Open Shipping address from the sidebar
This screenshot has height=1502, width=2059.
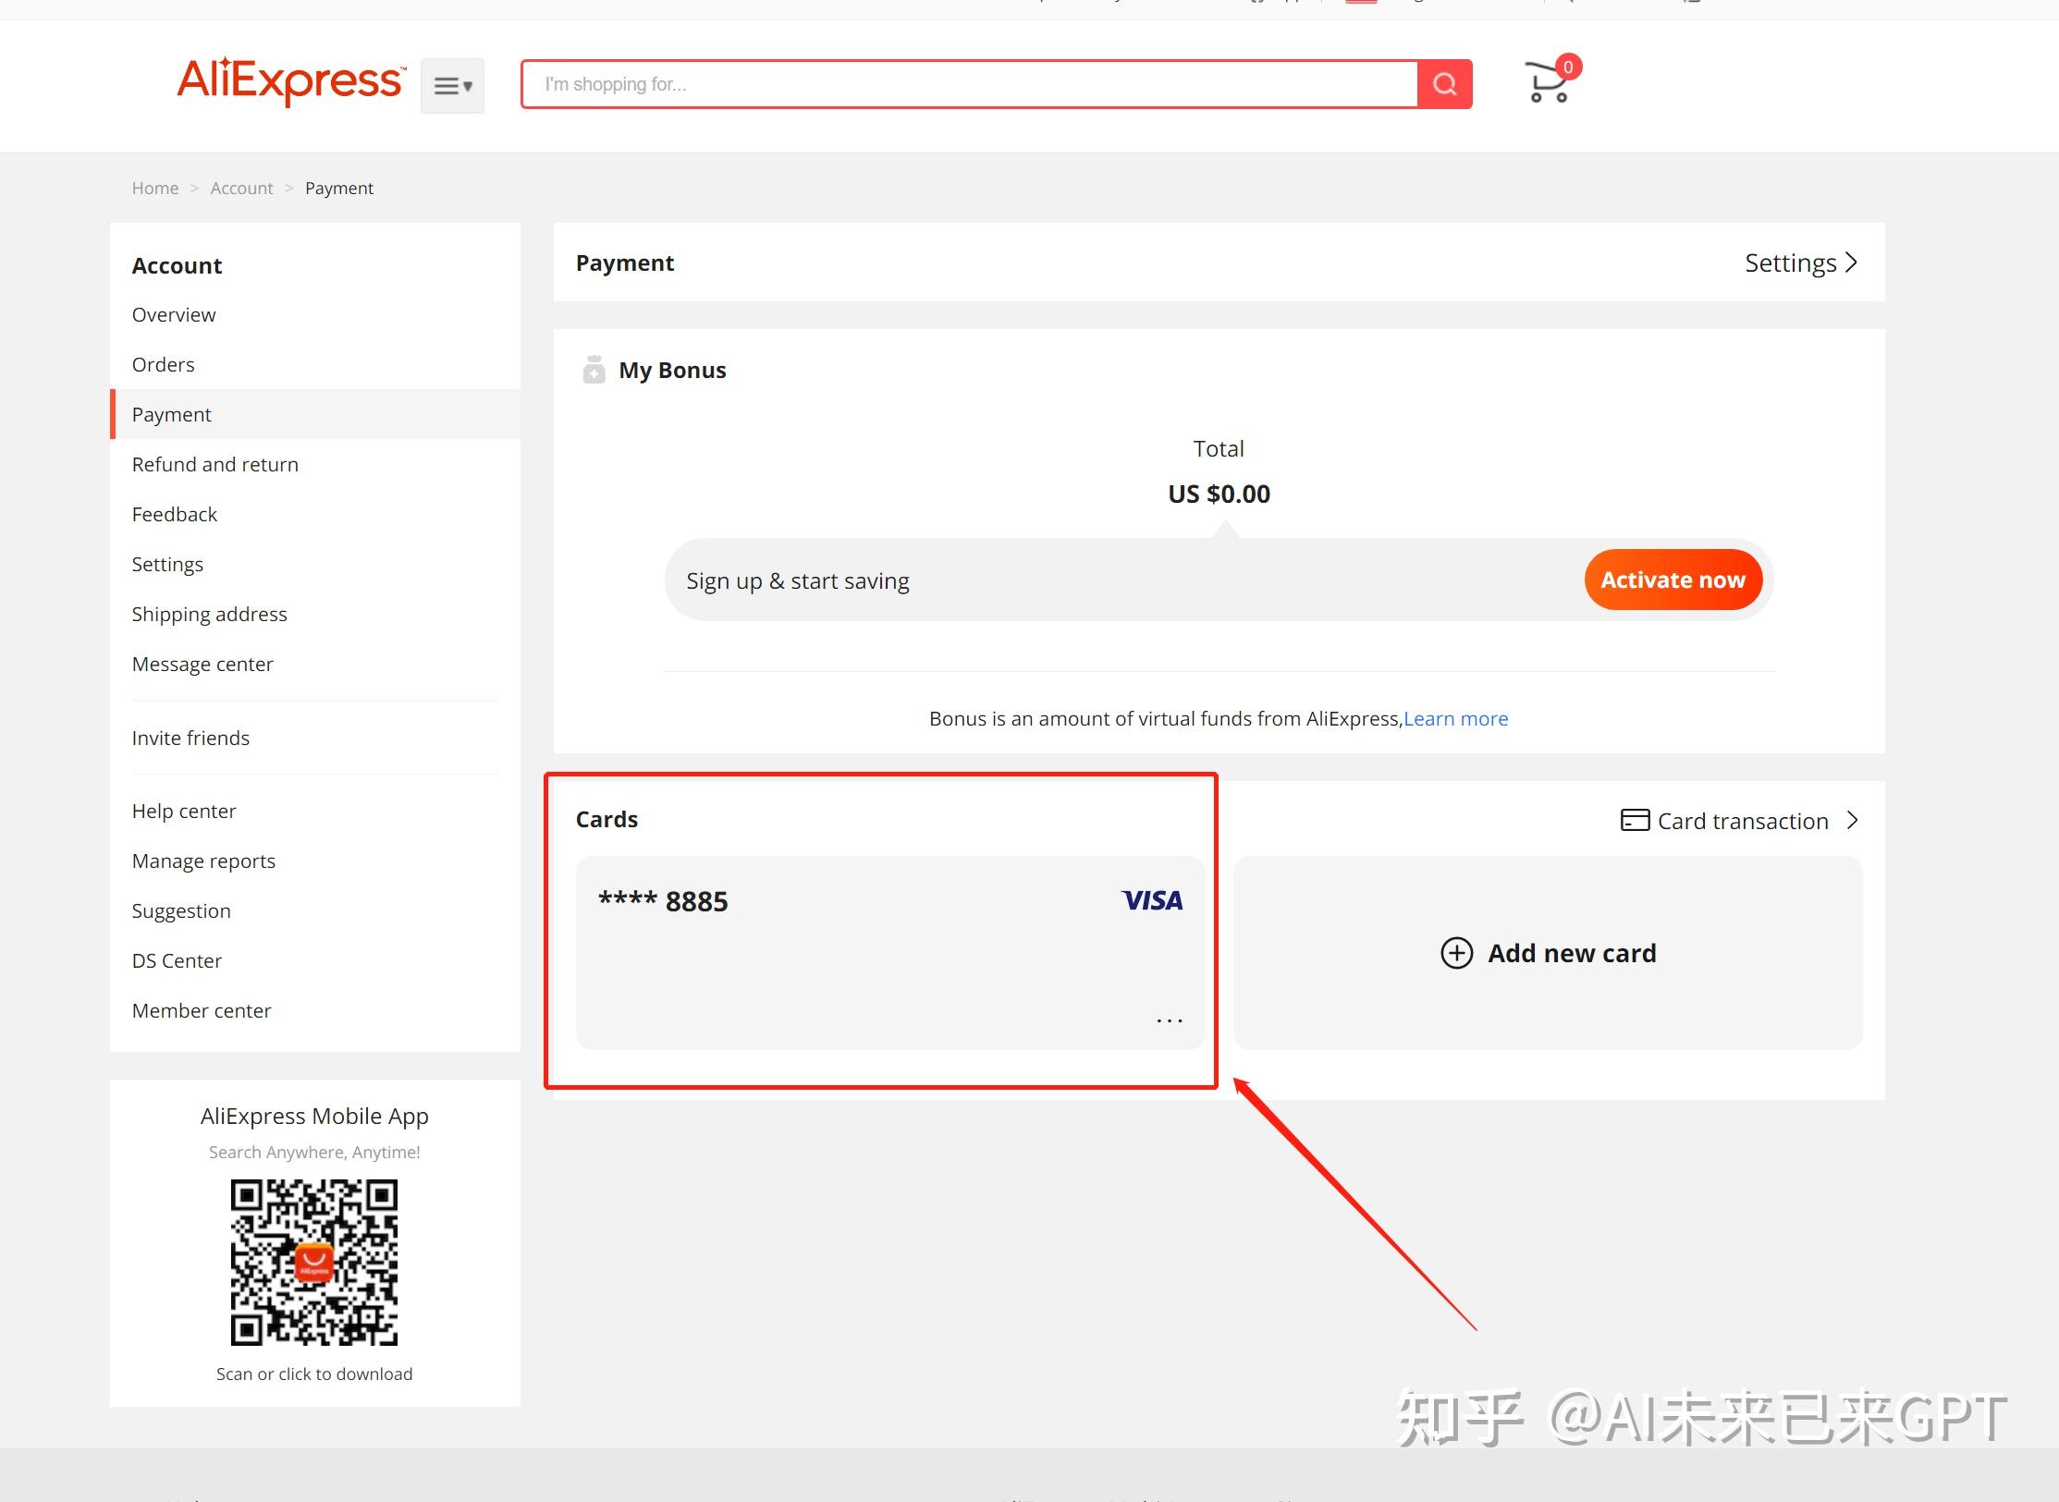click(x=209, y=614)
